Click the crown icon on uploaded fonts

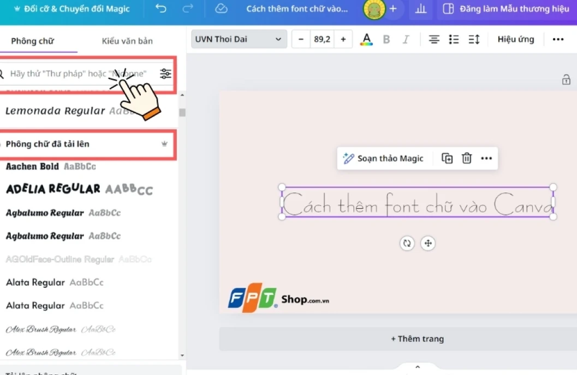(164, 143)
